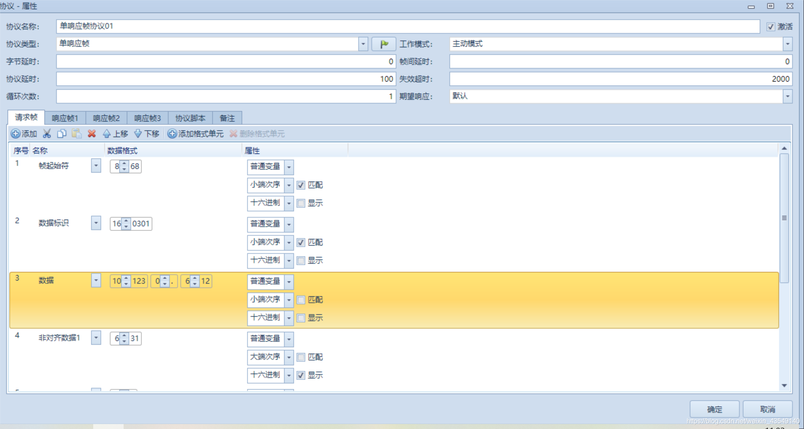
Task: Click the 协议名称 input field
Action: click(x=408, y=26)
